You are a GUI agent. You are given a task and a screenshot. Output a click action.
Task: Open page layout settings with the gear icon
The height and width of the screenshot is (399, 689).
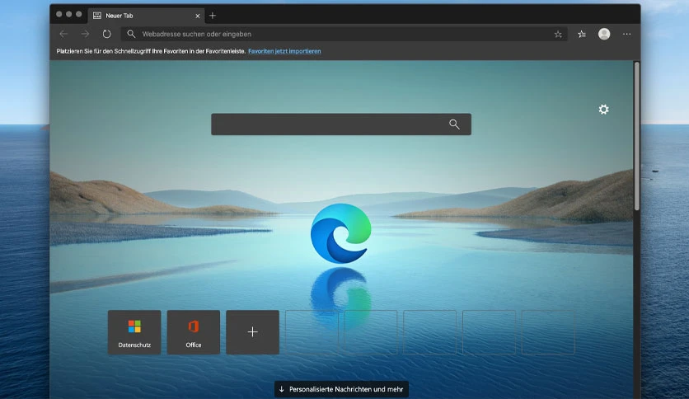pos(604,110)
